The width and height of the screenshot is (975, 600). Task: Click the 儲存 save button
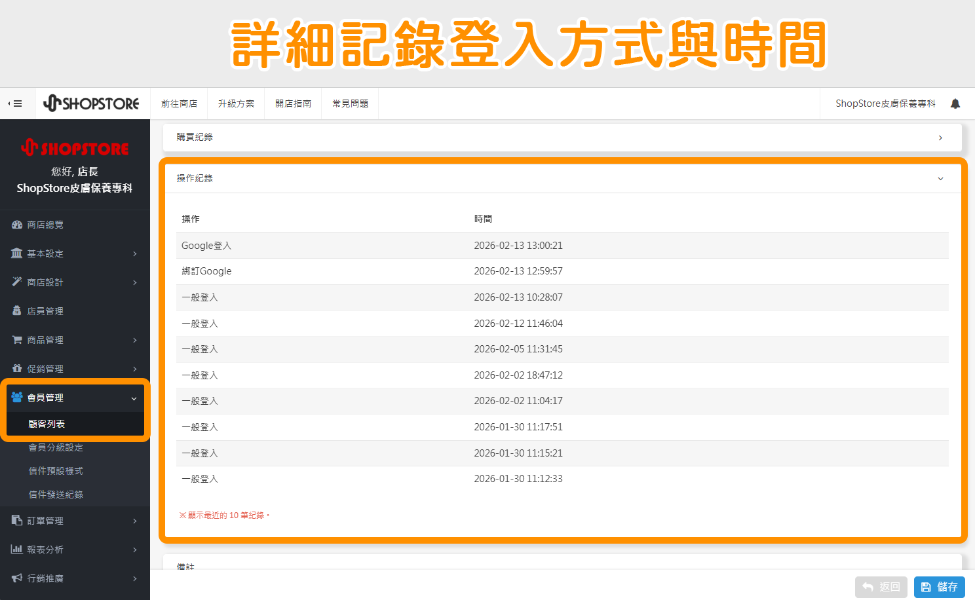pyautogui.click(x=939, y=587)
